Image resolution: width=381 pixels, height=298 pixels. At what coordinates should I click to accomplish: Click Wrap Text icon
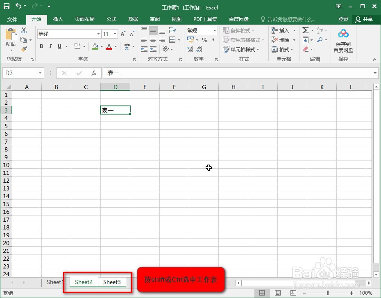[x=172, y=30]
